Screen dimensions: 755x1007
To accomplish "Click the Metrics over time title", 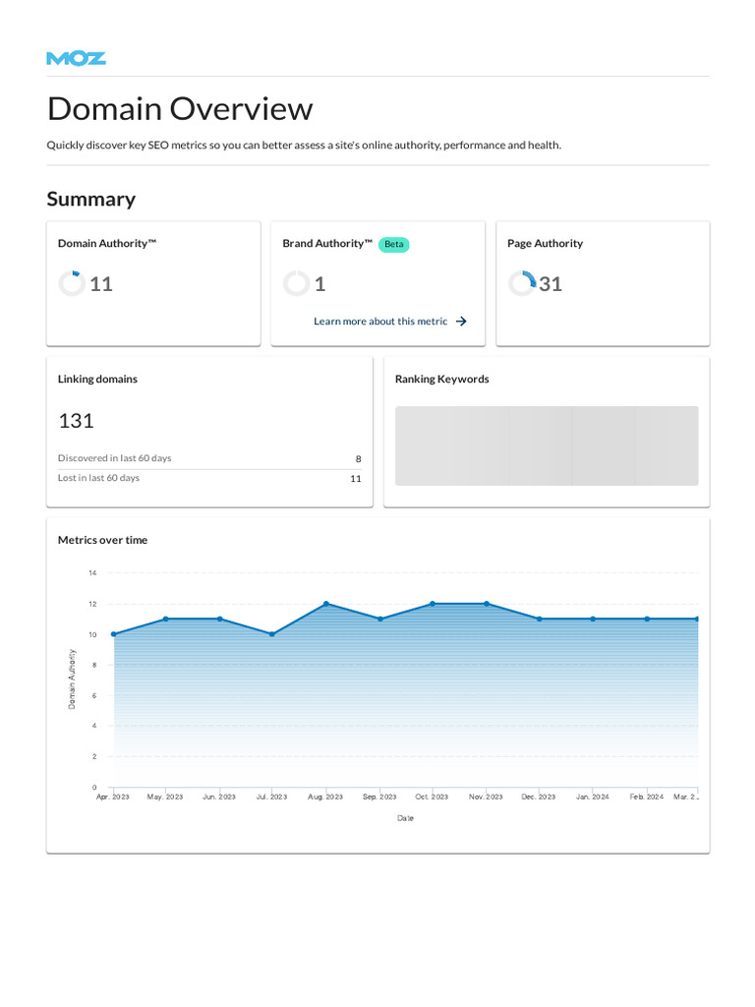I will point(102,540).
